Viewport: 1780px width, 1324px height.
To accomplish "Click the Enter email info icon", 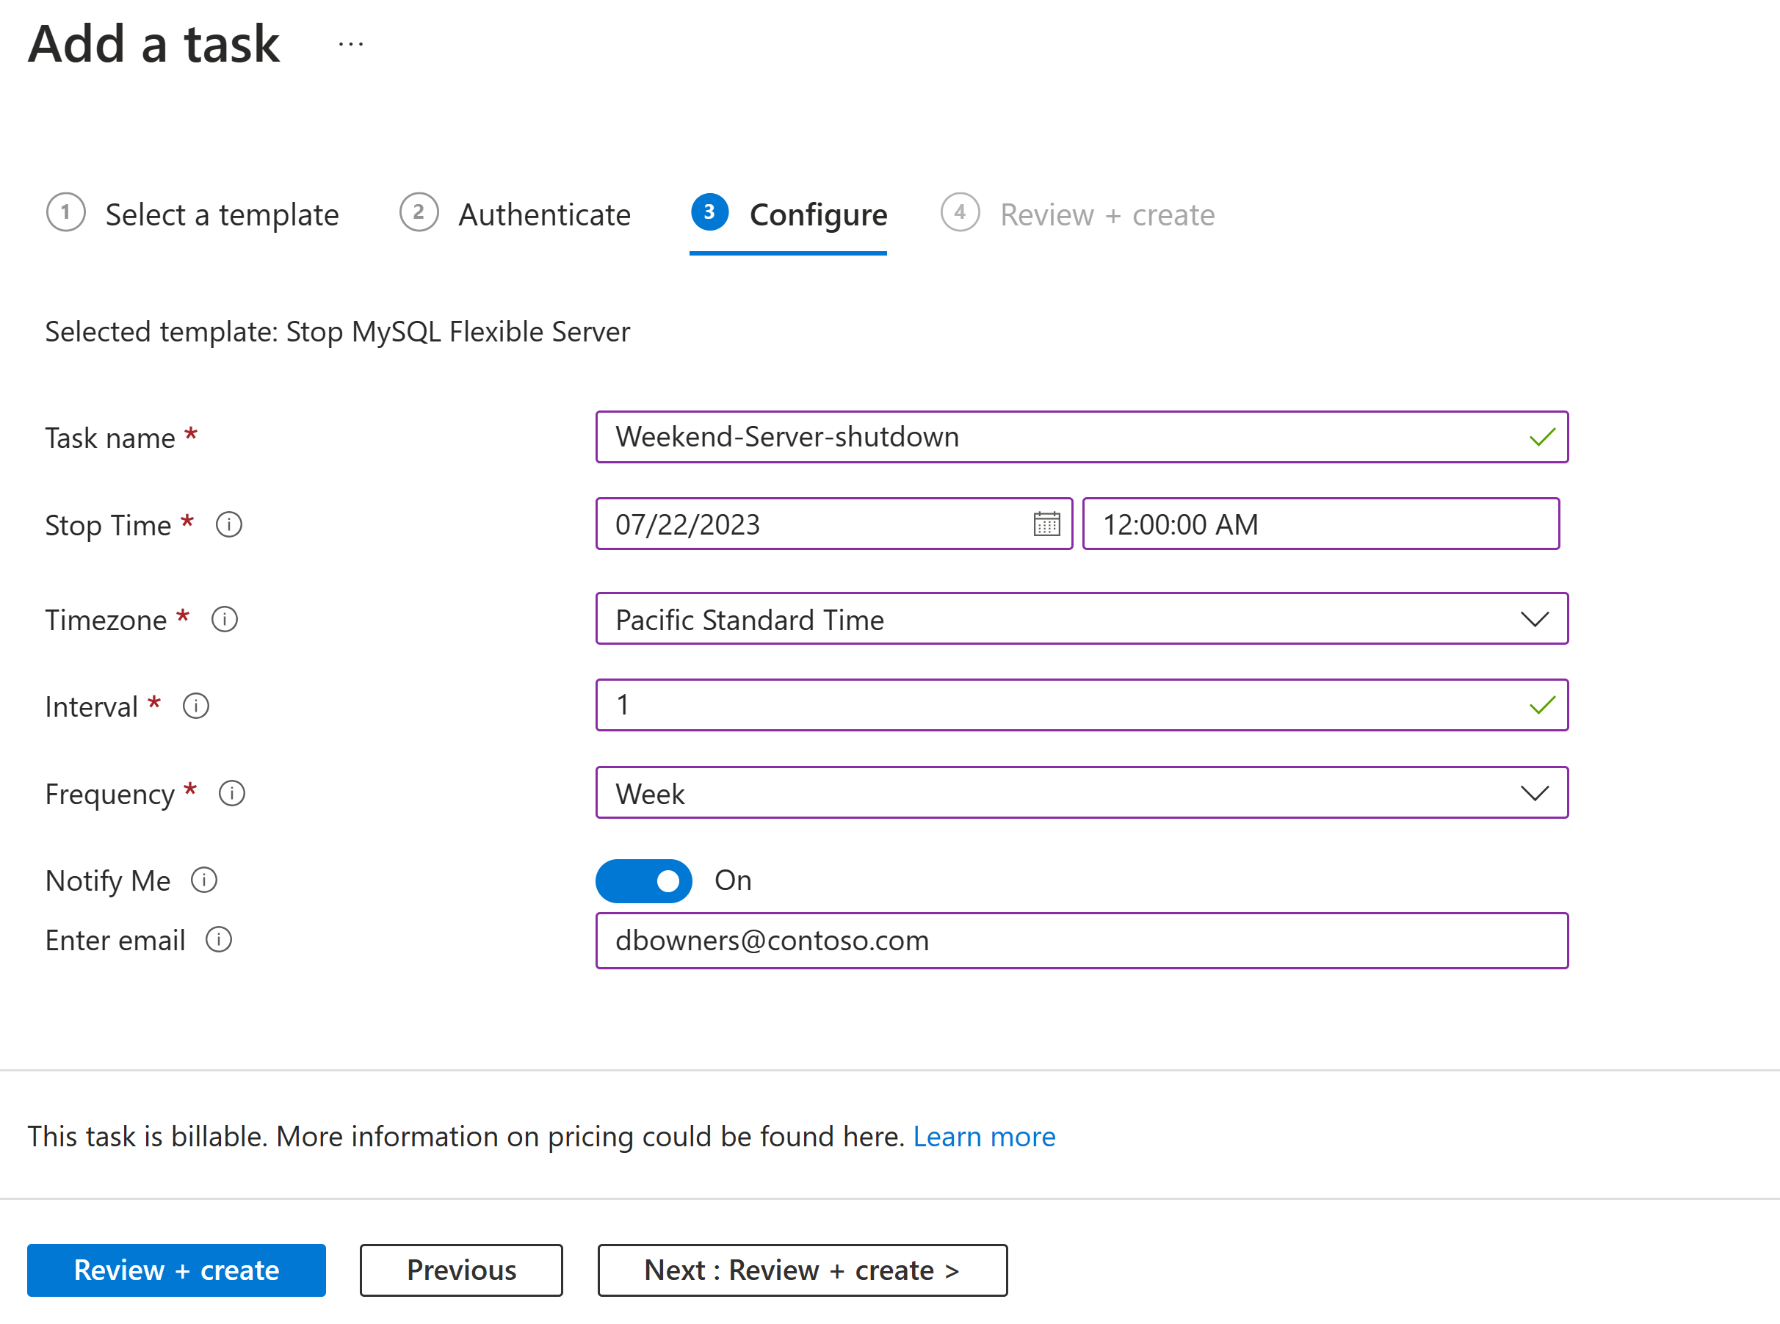I will (219, 938).
